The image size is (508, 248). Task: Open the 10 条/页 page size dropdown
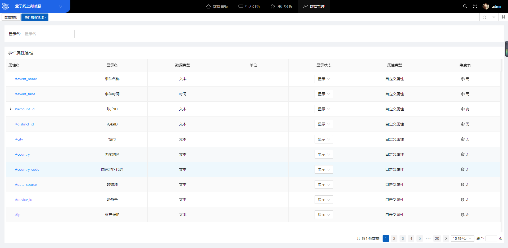tap(462, 238)
